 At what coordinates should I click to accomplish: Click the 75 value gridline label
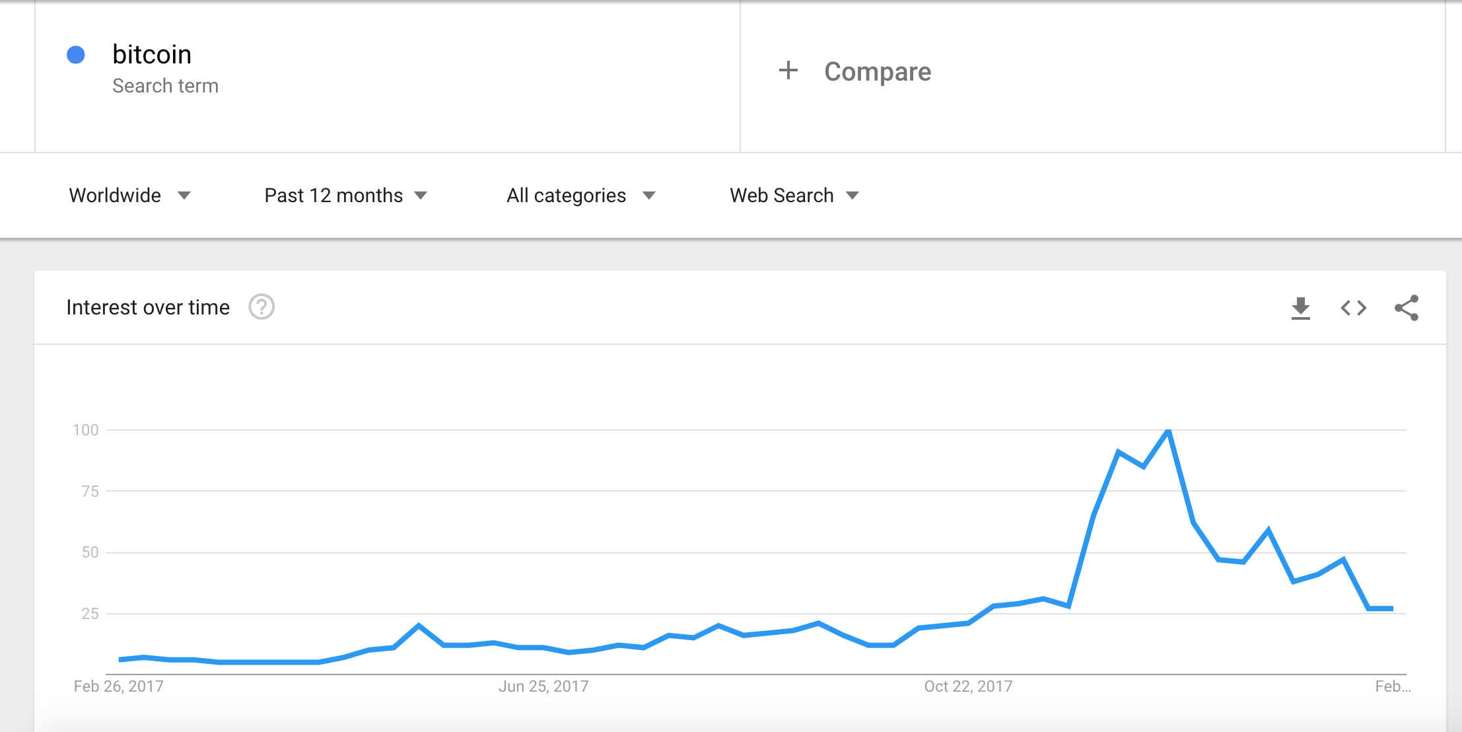[90, 491]
